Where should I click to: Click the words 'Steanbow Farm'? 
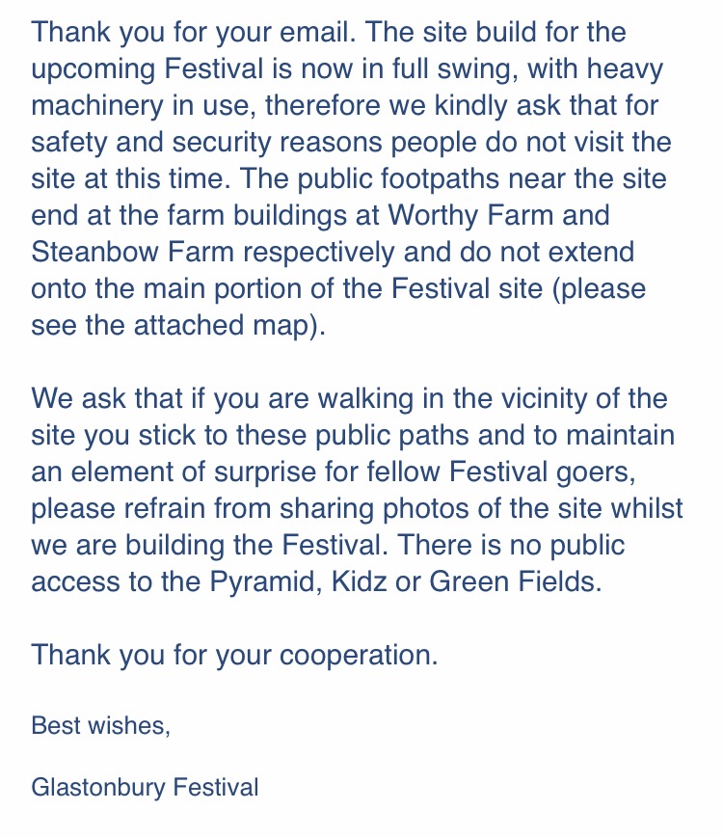[x=132, y=252]
